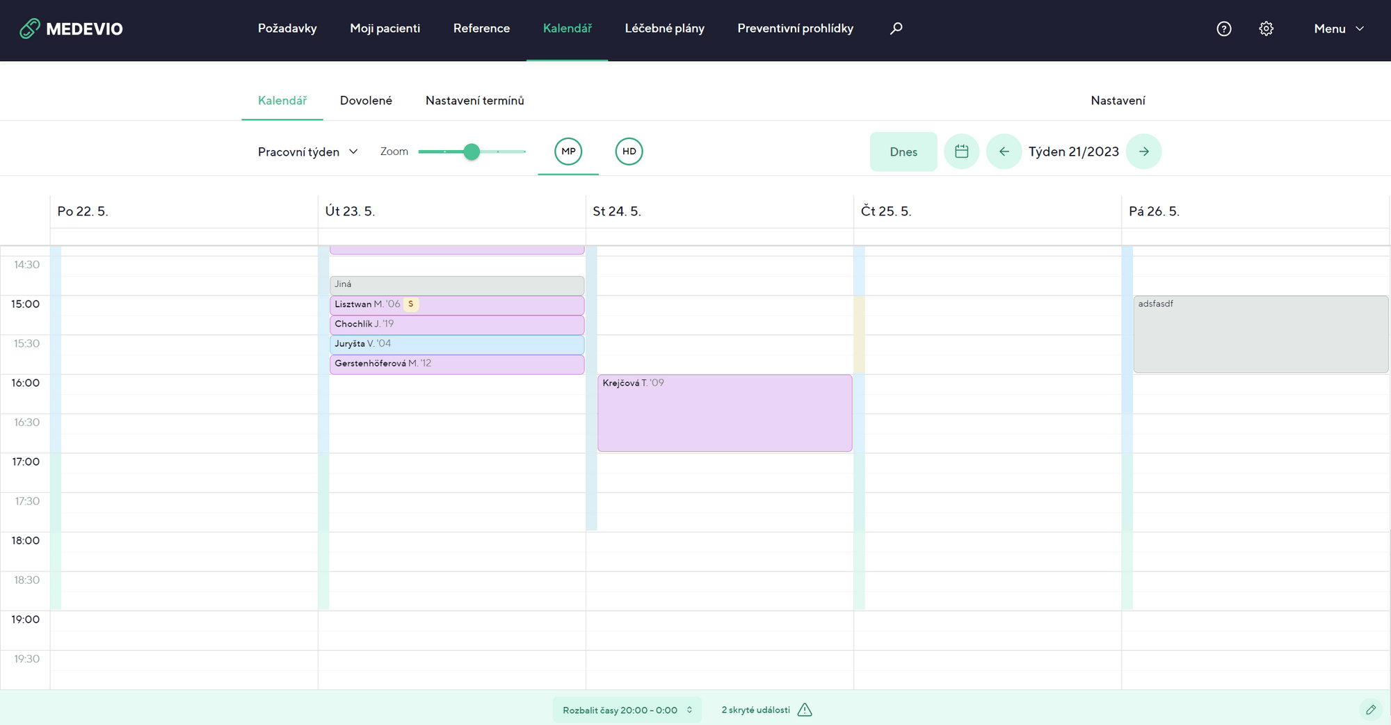The width and height of the screenshot is (1391, 725).
Task: Click the search magnifier icon
Action: click(x=896, y=28)
